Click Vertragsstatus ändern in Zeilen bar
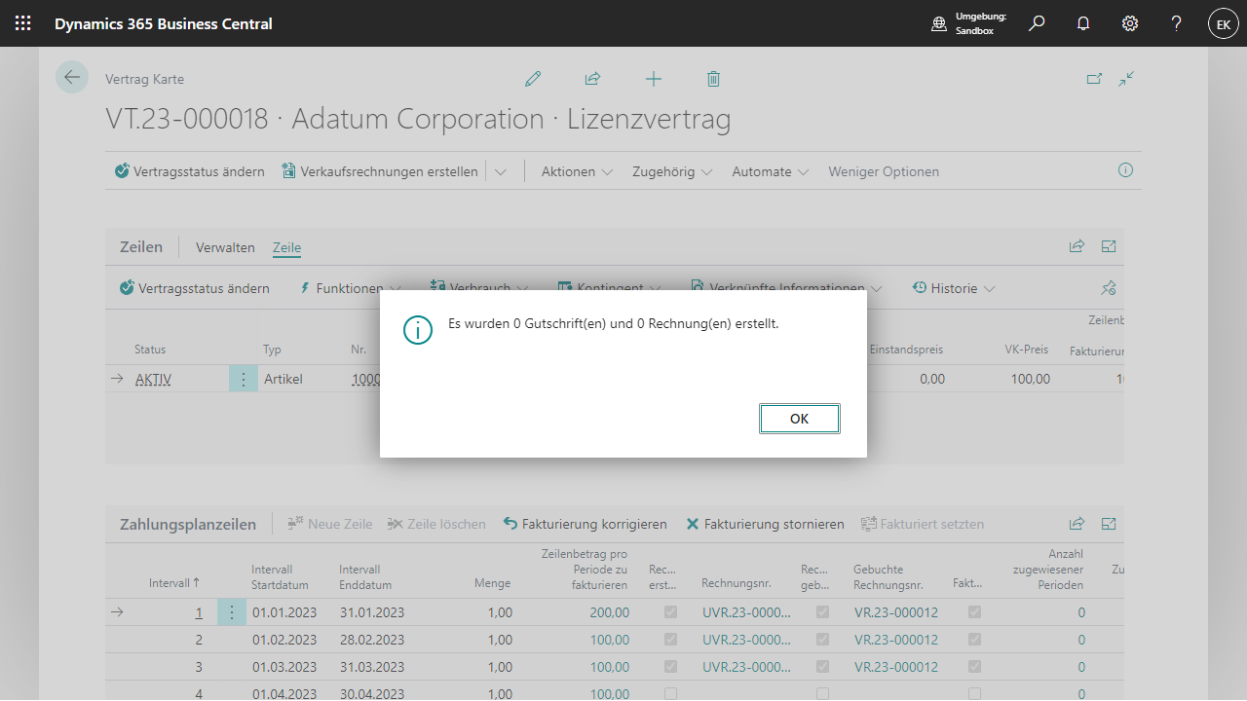 (x=195, y=288)
